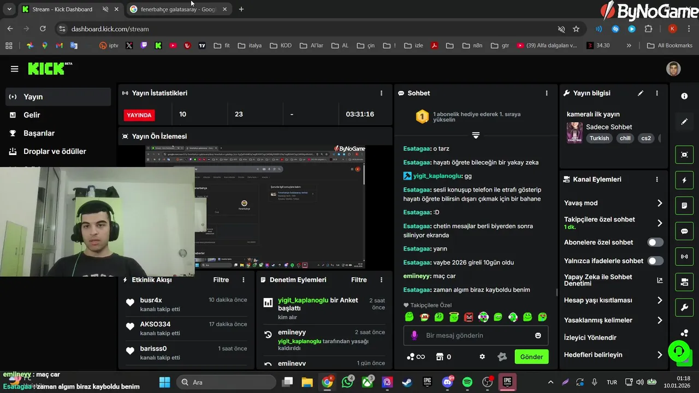
Task: Click the channel points icon below chat
Action: point(416,357)
